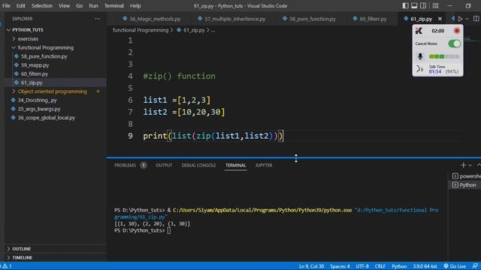The width and height of the screenshot is (481, 270).
Task: Click warnings count in status bar
Action: (7, 266)
